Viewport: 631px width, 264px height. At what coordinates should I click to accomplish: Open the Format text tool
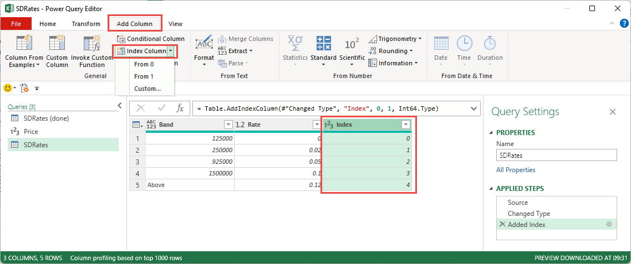tap(204, 43)
